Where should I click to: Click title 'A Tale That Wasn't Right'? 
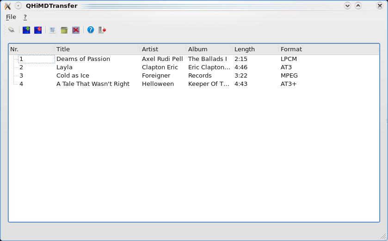(93, 84)
